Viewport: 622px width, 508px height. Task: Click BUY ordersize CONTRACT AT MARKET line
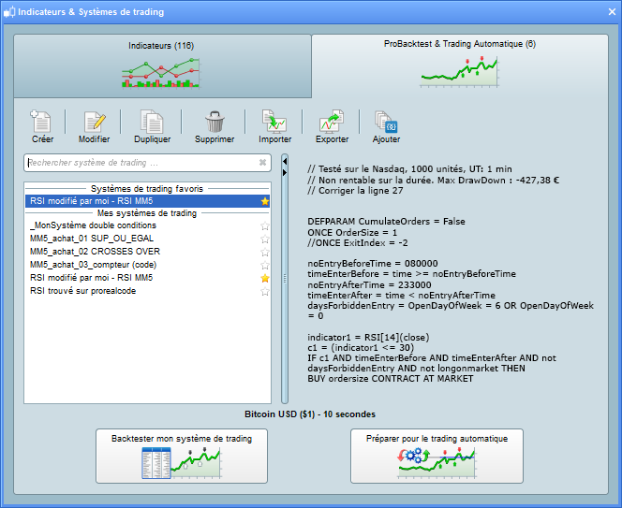coord(391,379)
